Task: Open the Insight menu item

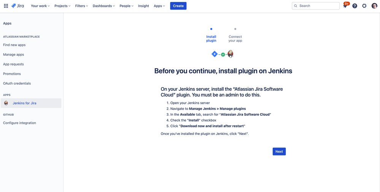Action: (x=143, y=6)
